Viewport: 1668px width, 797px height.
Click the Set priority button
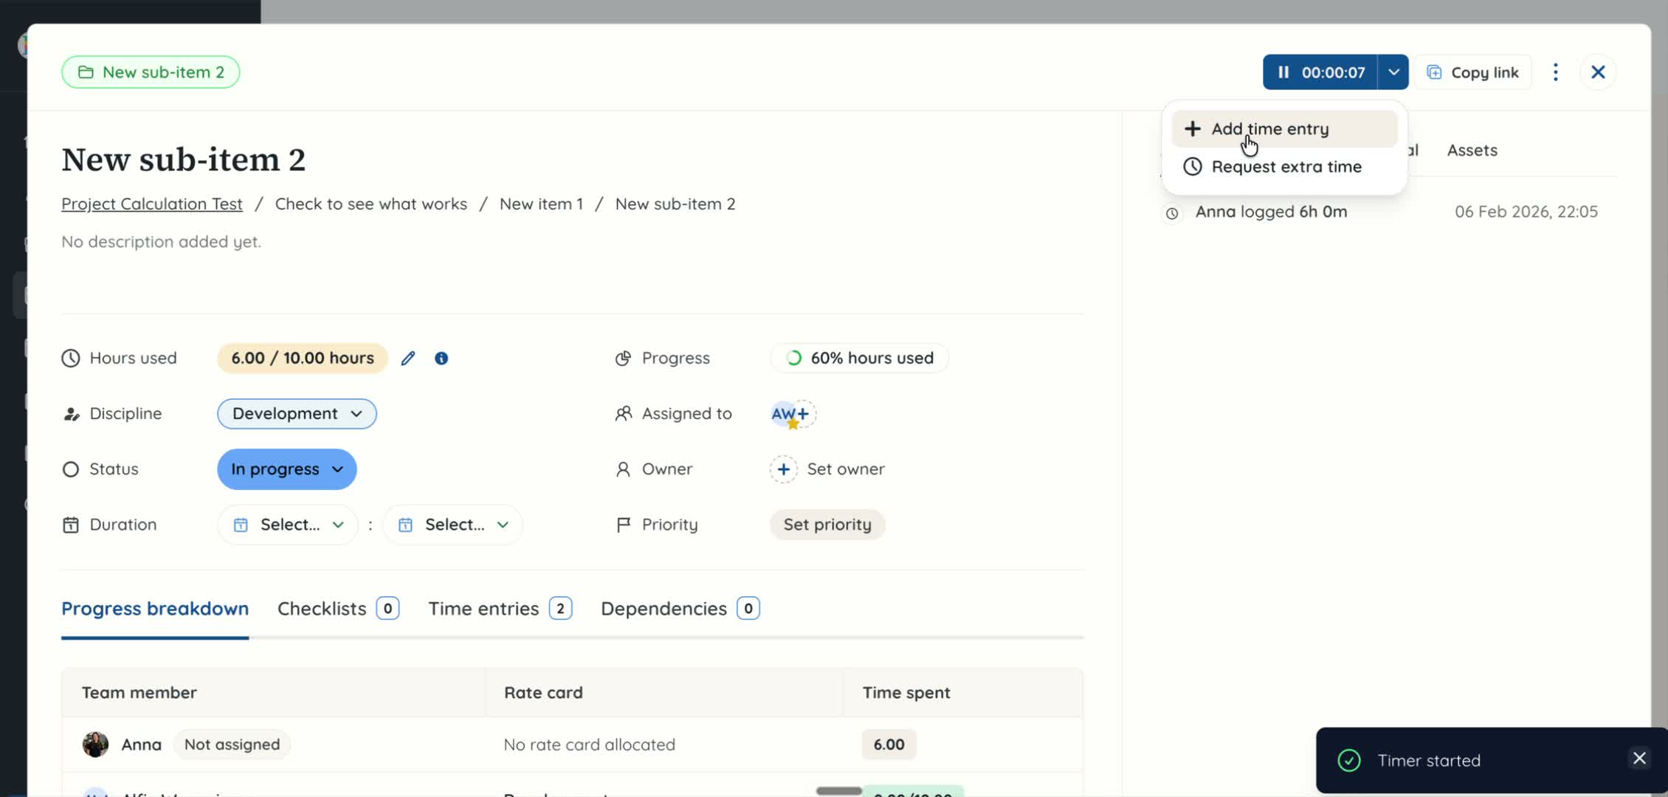827,525
